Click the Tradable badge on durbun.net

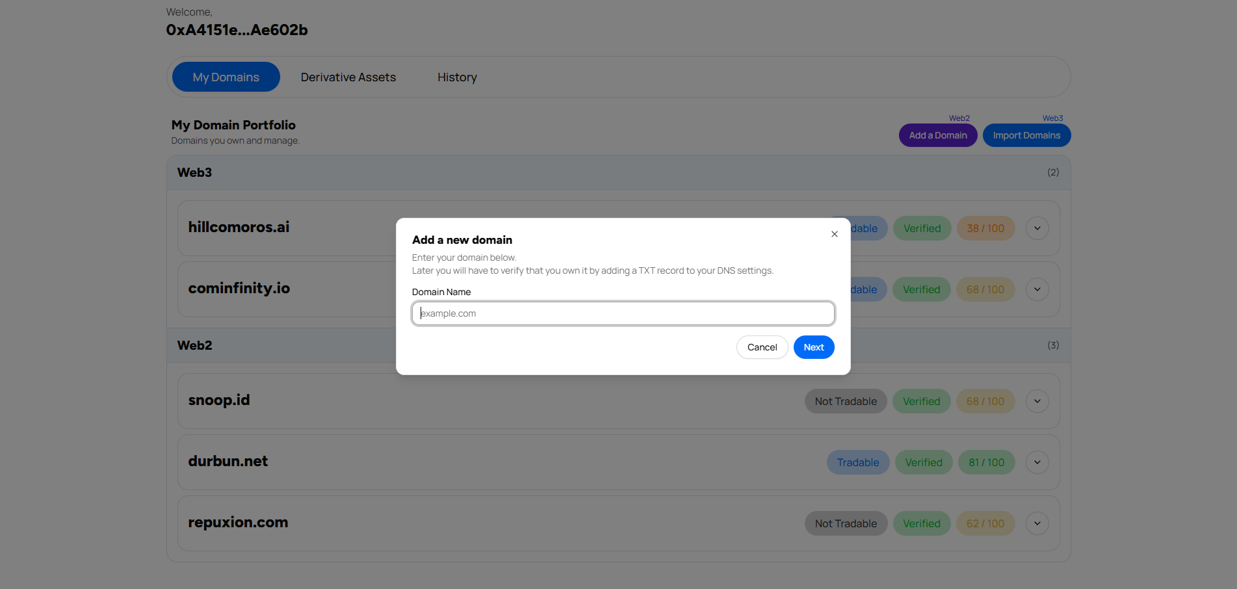coord(857,462)
